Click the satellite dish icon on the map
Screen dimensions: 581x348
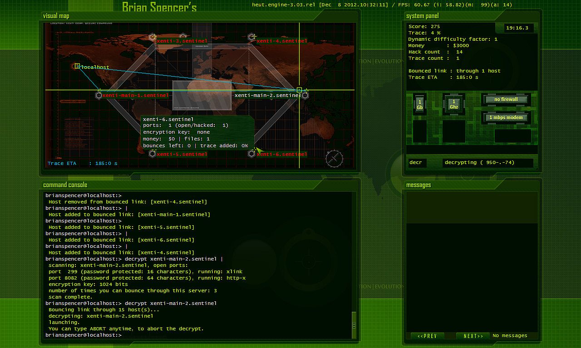tap(335, 159)
